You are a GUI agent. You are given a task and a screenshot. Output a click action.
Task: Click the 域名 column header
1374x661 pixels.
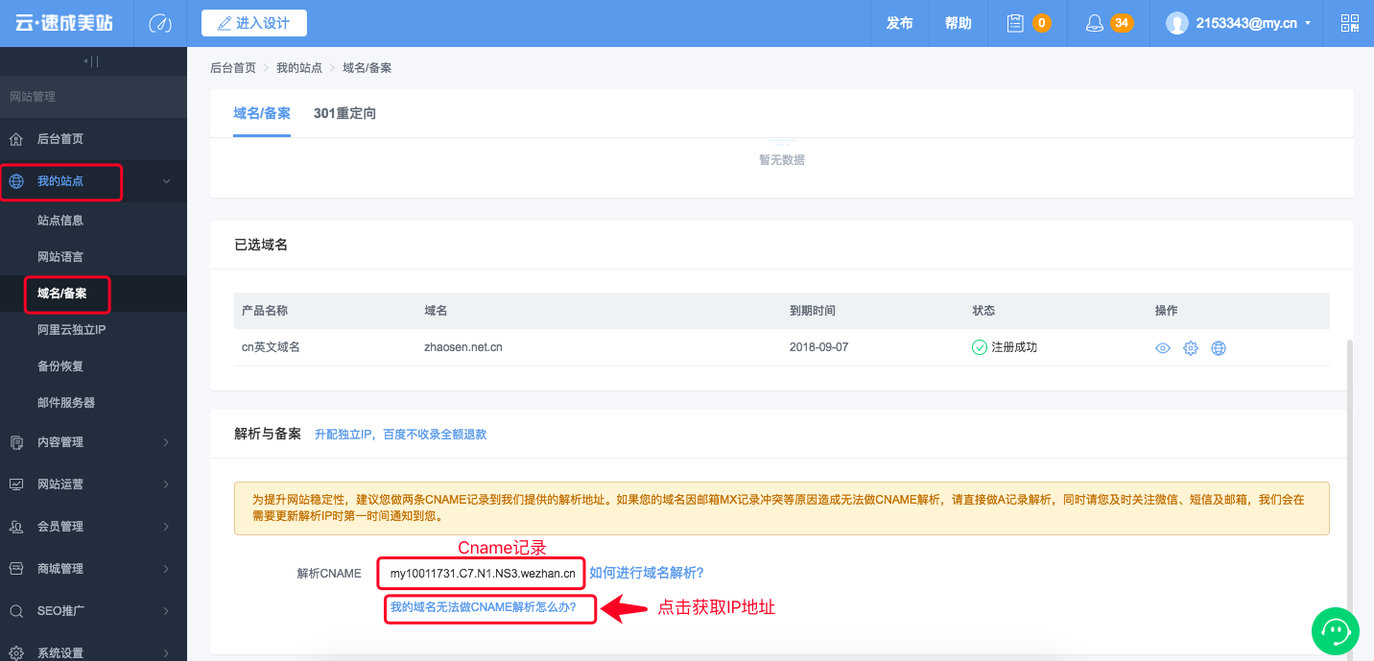pos(437,311)
